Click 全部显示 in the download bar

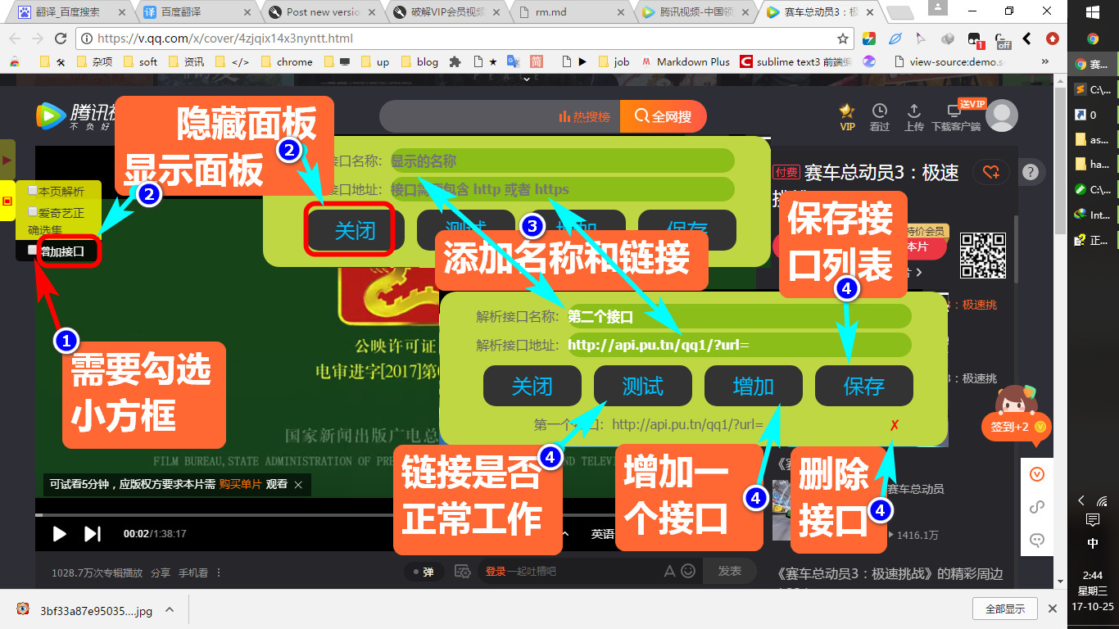click(x=1005, y=609)
